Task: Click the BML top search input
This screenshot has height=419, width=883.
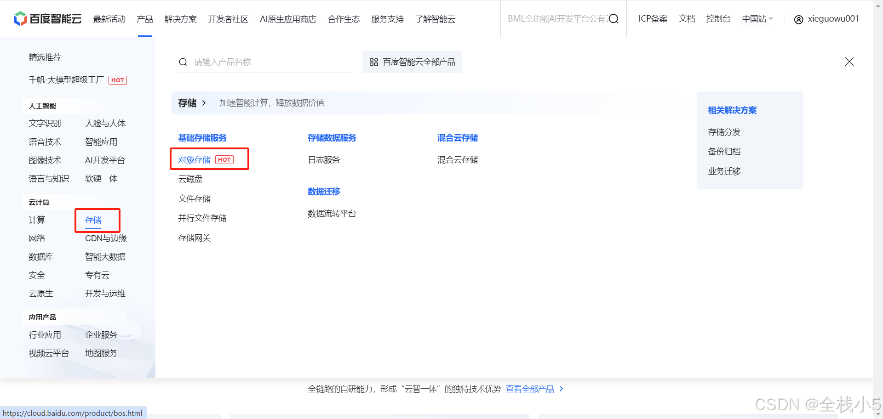Action: click(557, 19)
